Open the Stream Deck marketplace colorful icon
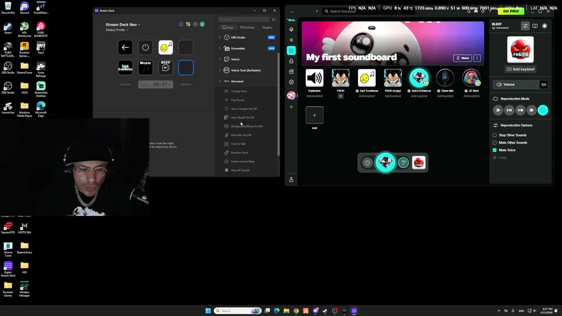Viewport: 562px width, 316px height. click(188, 24)
